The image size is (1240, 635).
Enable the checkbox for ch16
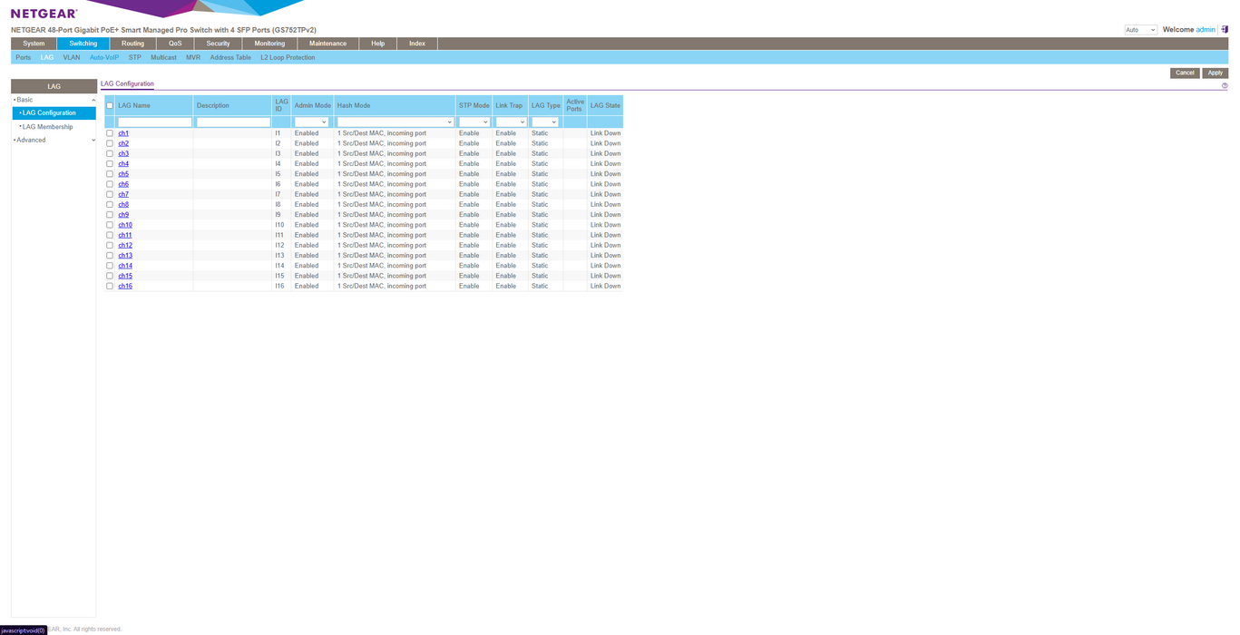pos(110,287)
